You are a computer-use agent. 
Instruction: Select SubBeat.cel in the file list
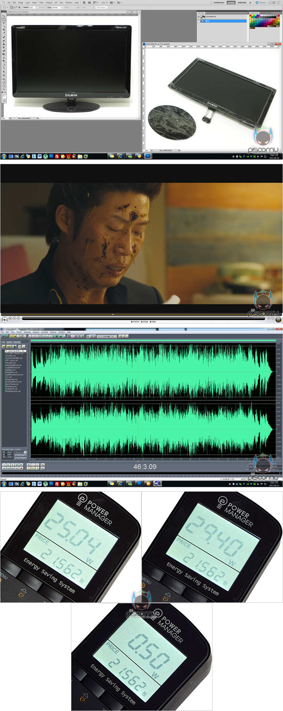click(10, 370)
